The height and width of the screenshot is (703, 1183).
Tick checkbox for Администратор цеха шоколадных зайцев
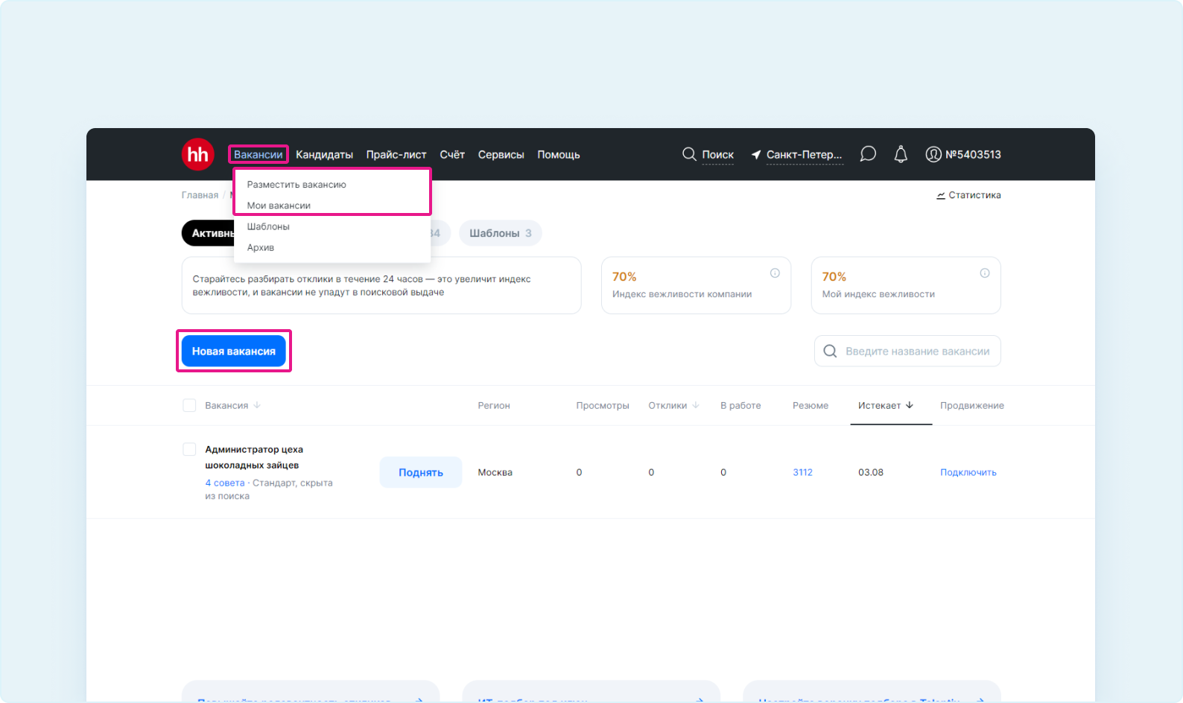(189, 449)
